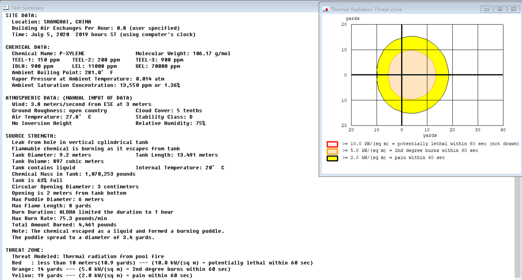Image resolution: width=522 pixels, height=280 pixels.
Task: Minimize the Thermal Radiation Threat Zone window
Action: point(486,10)
